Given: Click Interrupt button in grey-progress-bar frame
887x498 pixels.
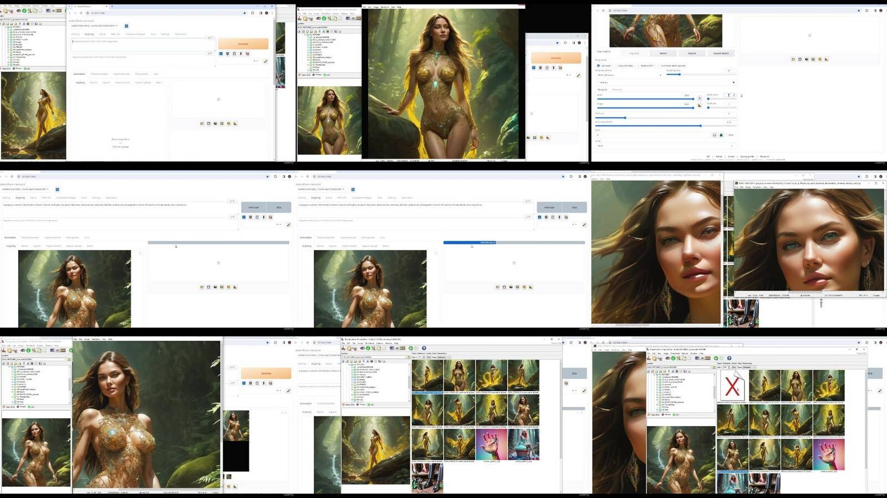Looking at the screenshot, I should (x=253, y=207).
